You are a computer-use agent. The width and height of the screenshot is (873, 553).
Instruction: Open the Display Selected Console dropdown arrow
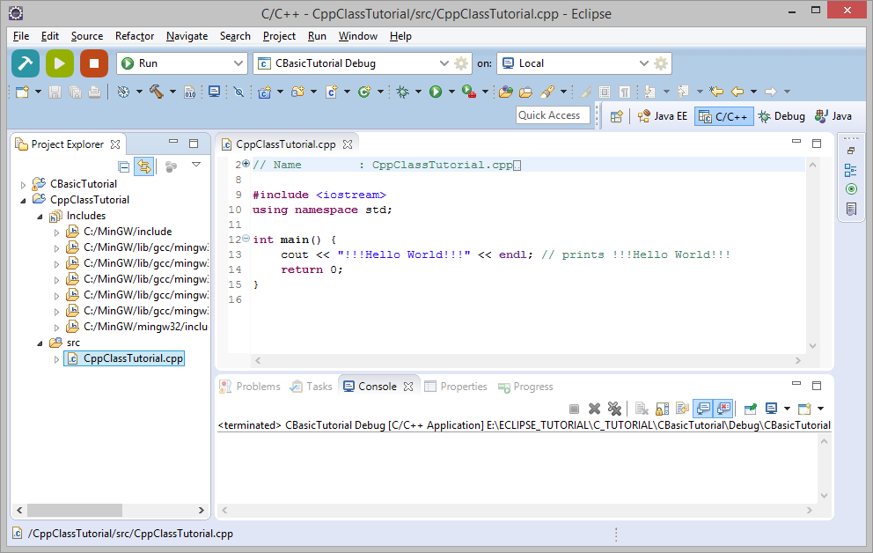787,409
